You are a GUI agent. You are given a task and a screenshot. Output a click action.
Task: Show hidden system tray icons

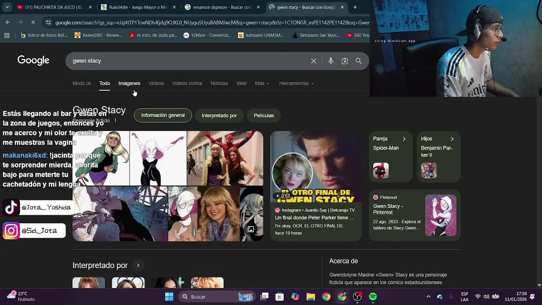428,297
